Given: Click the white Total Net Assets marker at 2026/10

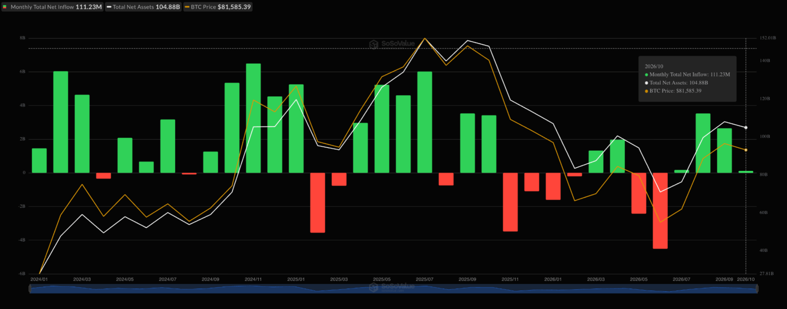Looking at the screenshot, I should 746,128.
